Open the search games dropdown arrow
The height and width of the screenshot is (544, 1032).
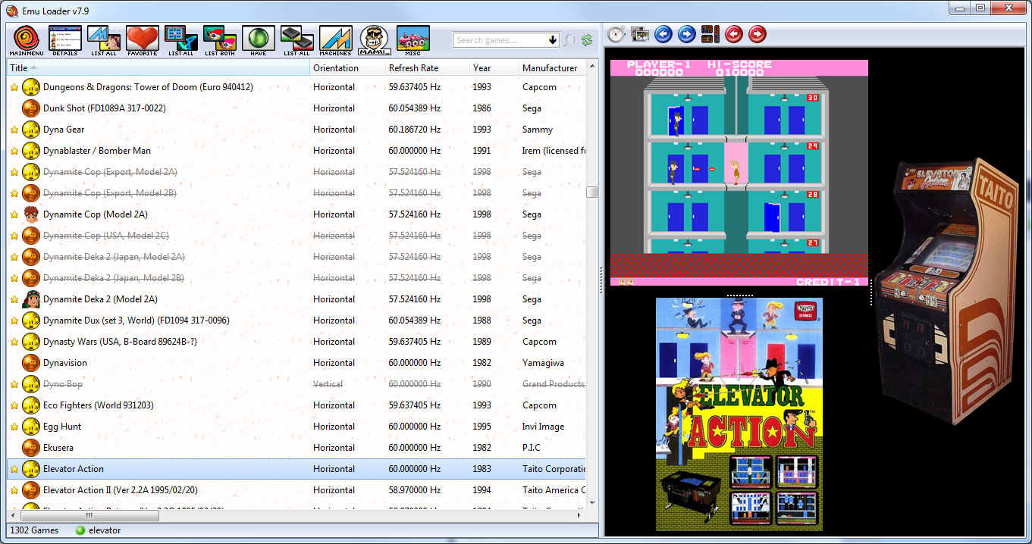[552, 40]
